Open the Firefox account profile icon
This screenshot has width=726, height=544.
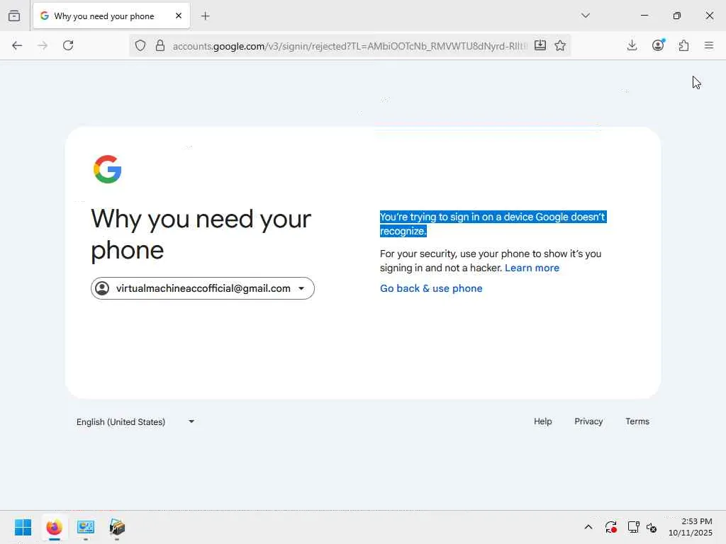[658, 45]
